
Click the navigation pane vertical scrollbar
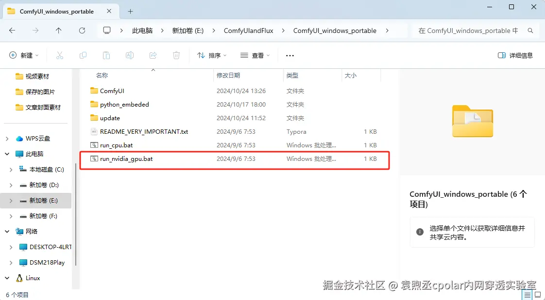pyautogui.click(x=76, y=215)
